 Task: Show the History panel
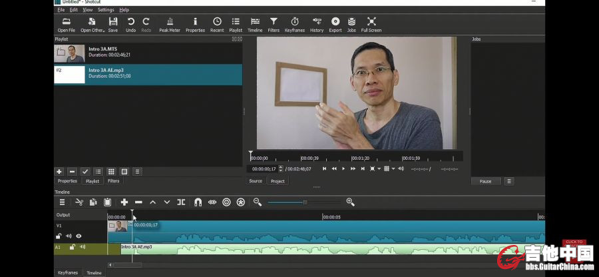pyautogui.click(x=317, y=25)
